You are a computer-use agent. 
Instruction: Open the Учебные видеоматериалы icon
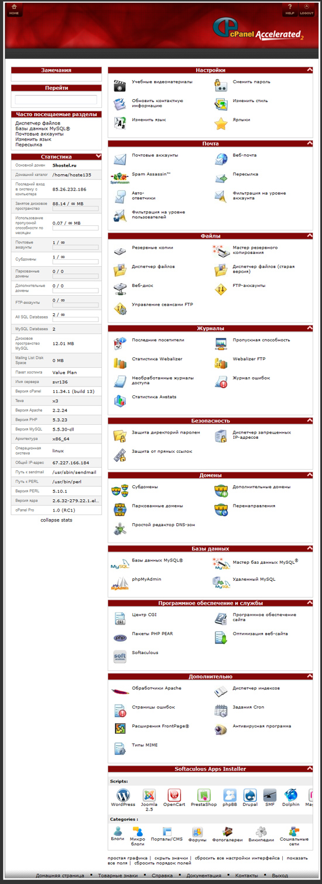pos(120,86)
